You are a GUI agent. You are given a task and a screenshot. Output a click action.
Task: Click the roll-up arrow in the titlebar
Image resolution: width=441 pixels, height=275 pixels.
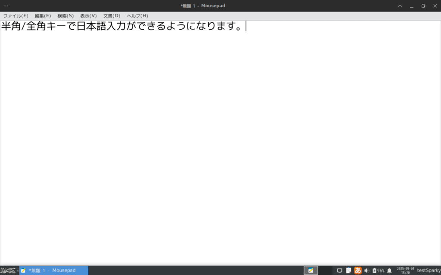[400, 6]
